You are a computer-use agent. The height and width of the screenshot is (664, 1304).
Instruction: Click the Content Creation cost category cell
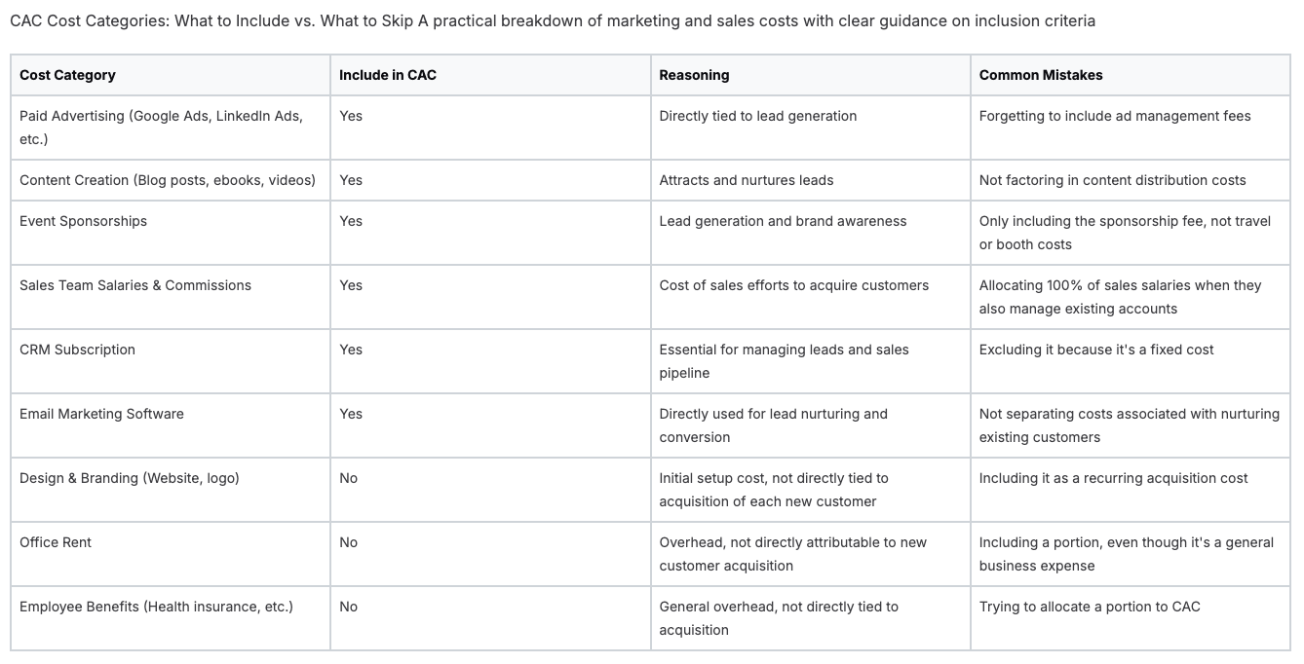click(x=171, y=180)
